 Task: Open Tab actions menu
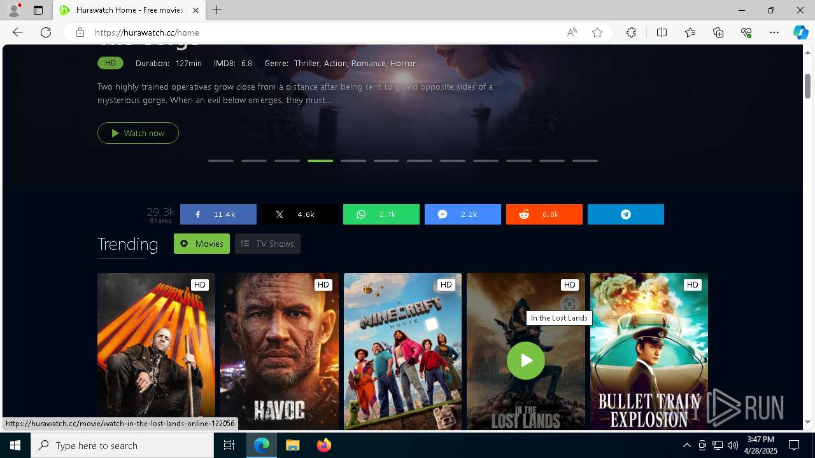38,10
